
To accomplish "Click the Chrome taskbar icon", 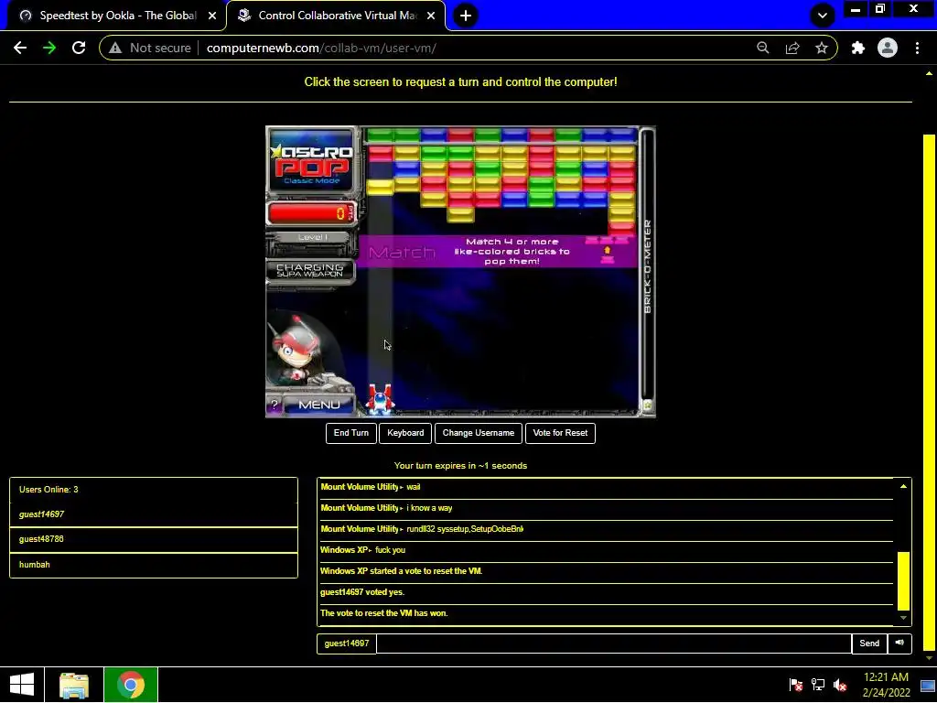I will 131,685.
